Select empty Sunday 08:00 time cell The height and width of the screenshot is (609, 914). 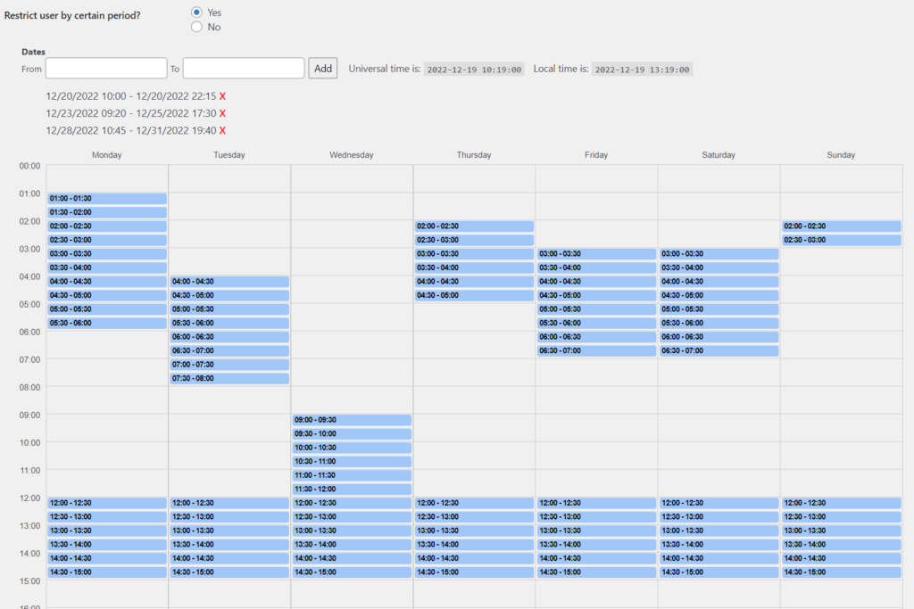click(842, 400)
